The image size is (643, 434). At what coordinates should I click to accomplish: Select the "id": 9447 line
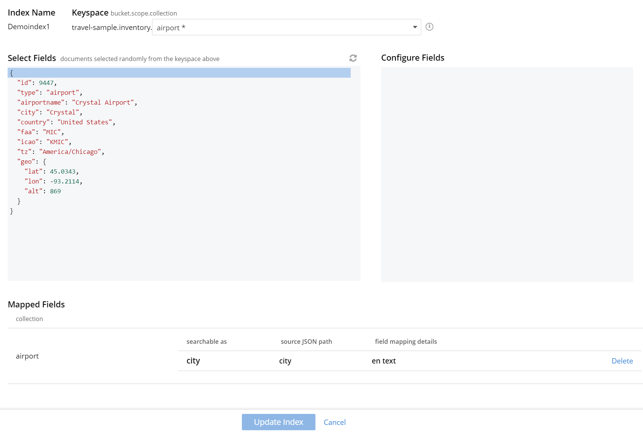click(37, 83)
